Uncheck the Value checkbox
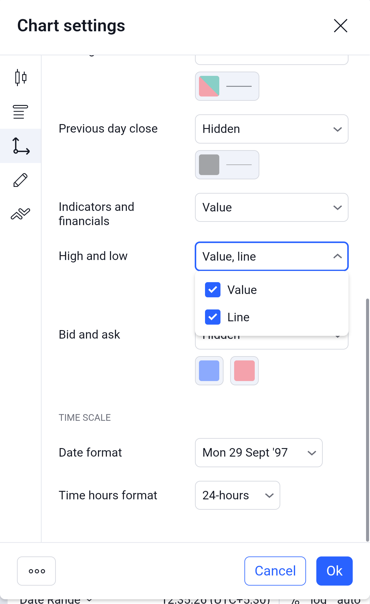Image resolution: width=370 pixels, height=604 pixels. coord(213,290)
